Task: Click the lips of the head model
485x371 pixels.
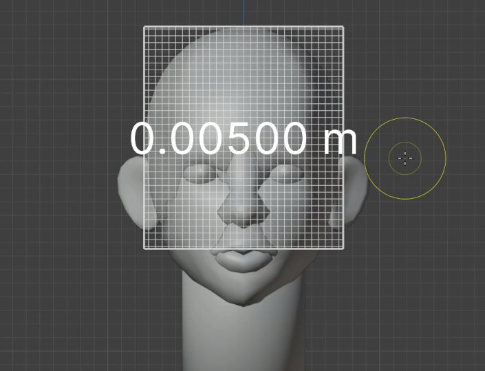Action: tap(244, 260)
